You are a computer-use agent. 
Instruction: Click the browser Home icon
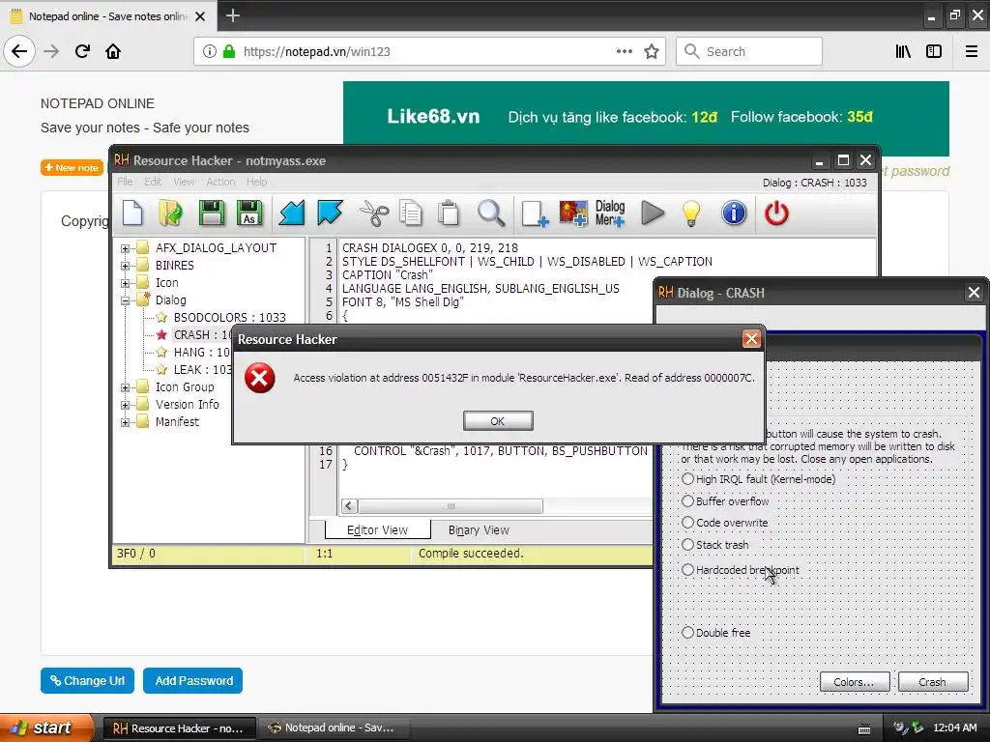[x=113, y=51]
